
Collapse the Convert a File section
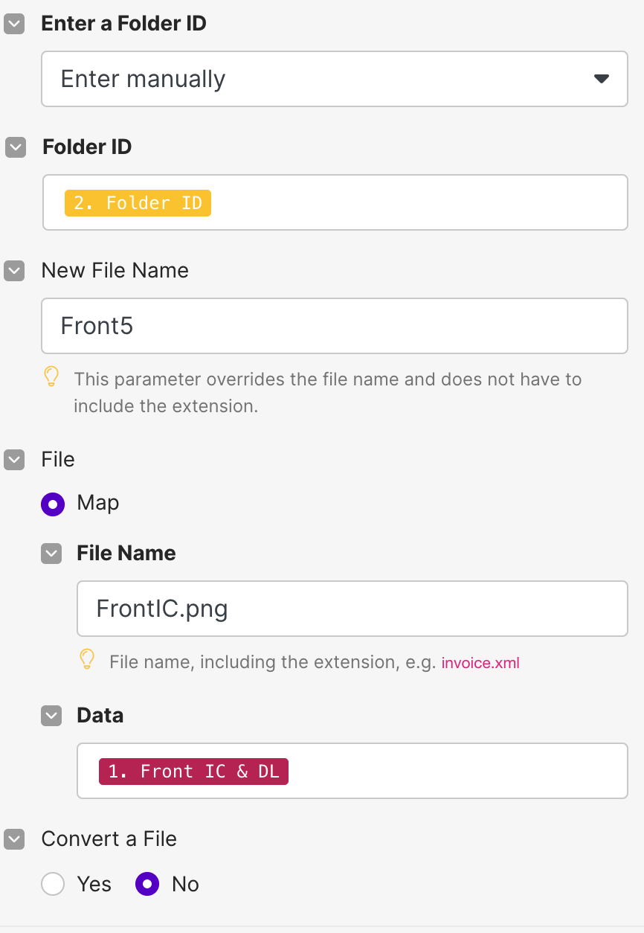(x=14, y=839)
